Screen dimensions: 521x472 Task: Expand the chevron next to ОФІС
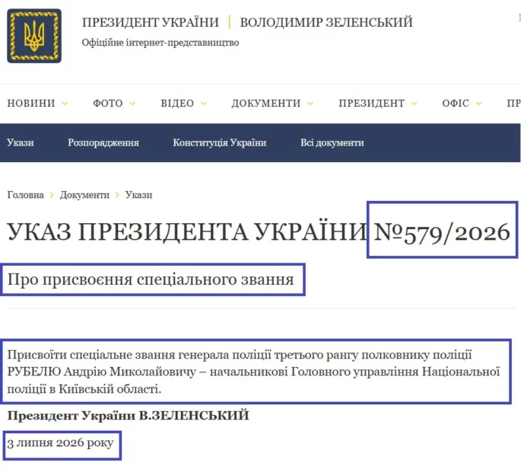pyautogui.click(x=478, y=104)
